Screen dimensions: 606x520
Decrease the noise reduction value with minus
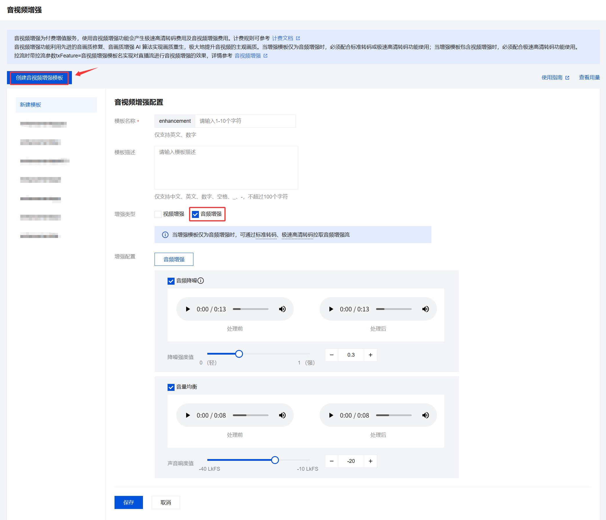[x=332, y=355]
